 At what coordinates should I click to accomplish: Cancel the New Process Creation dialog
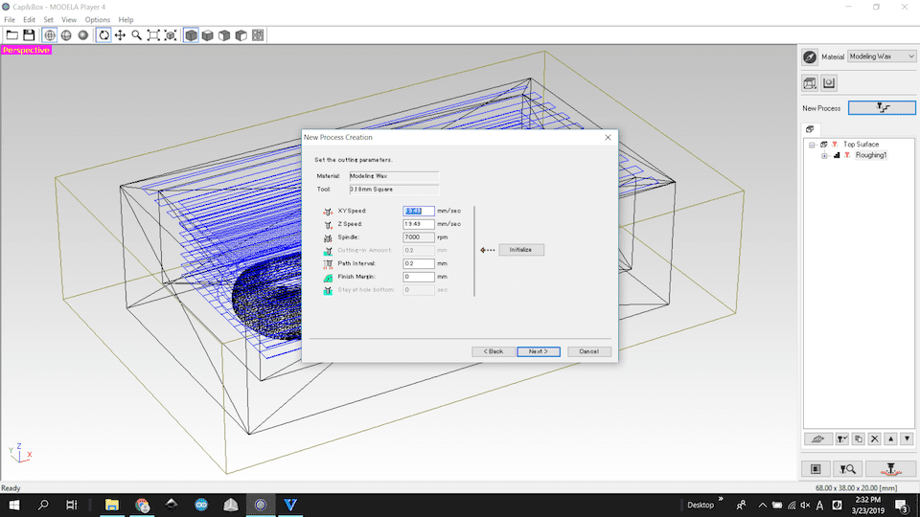click(x=589, y=351)
